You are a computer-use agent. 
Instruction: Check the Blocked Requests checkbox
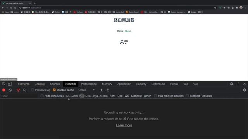[x=187, y=96]
